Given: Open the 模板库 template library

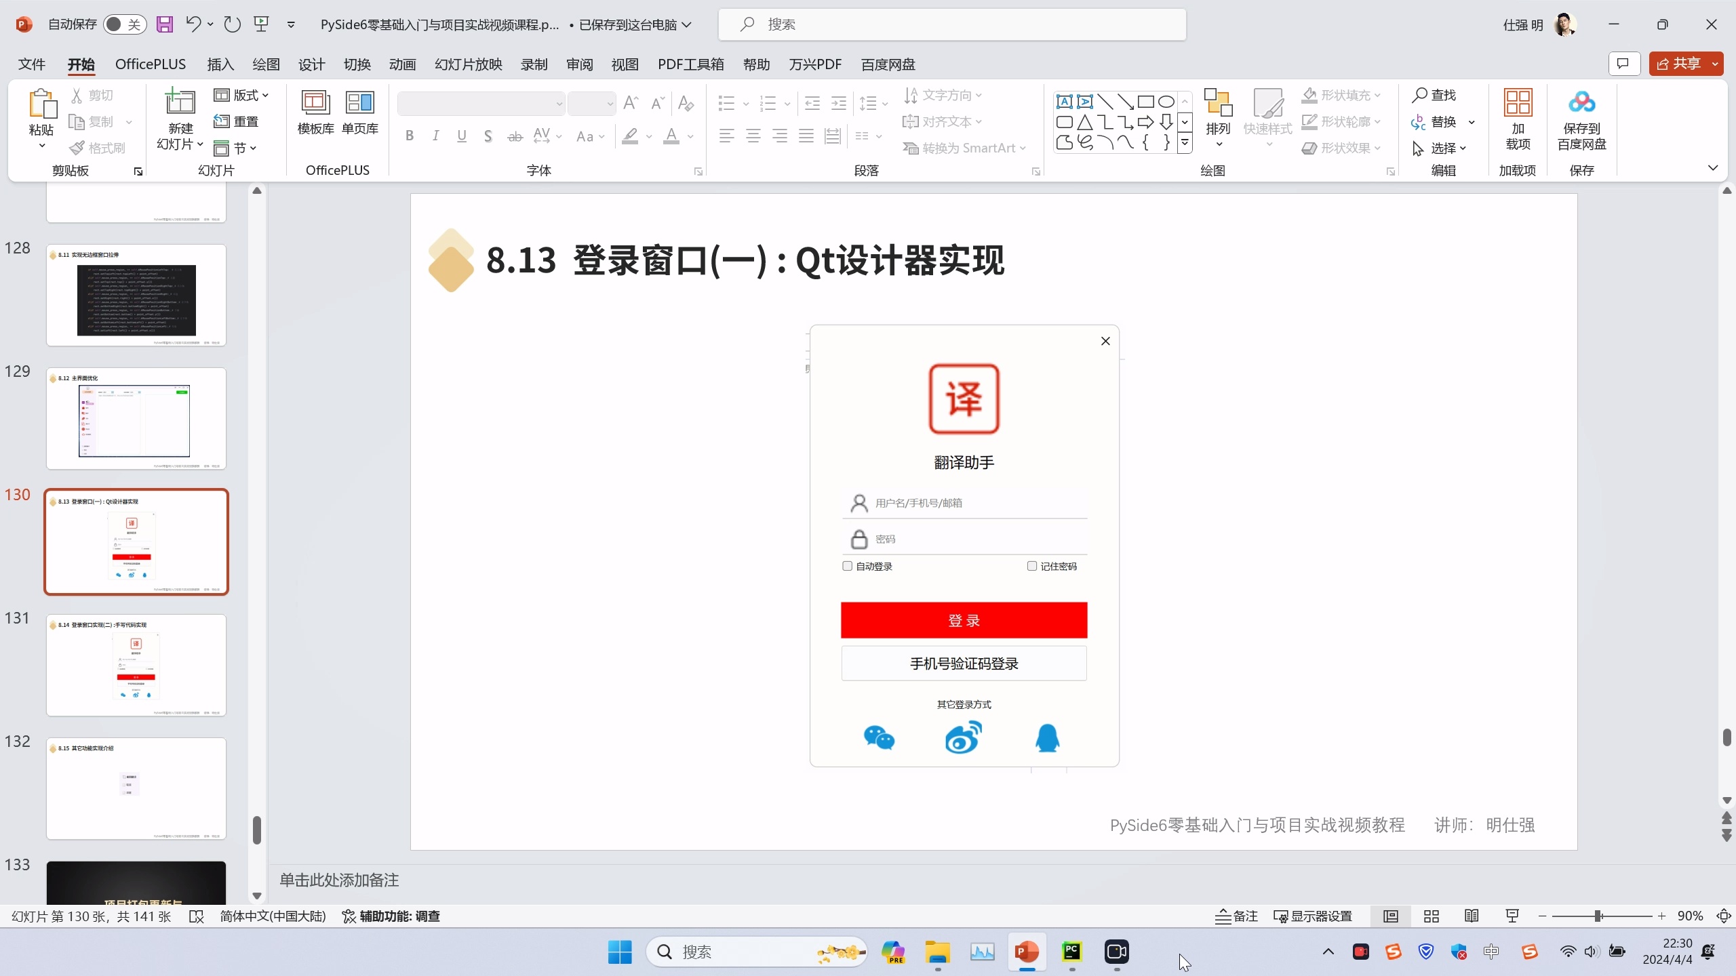Looking at the screenshot, I should click(x=315, y=114).
